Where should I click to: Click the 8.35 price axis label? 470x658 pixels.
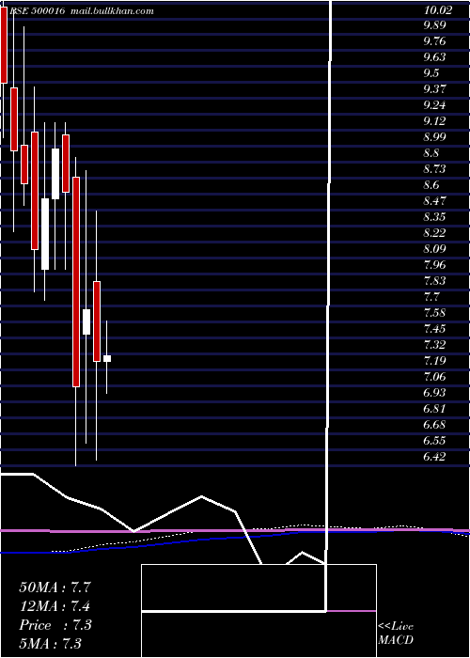coord(434,217)
